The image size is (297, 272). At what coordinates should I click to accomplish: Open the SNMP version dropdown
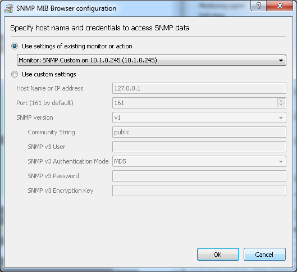point(199,117)
